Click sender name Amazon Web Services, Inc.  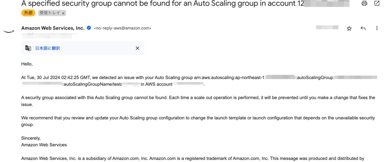[53, 28]
